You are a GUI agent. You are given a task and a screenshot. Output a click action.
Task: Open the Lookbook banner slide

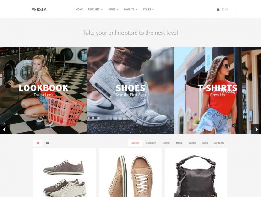coord(43,90)
